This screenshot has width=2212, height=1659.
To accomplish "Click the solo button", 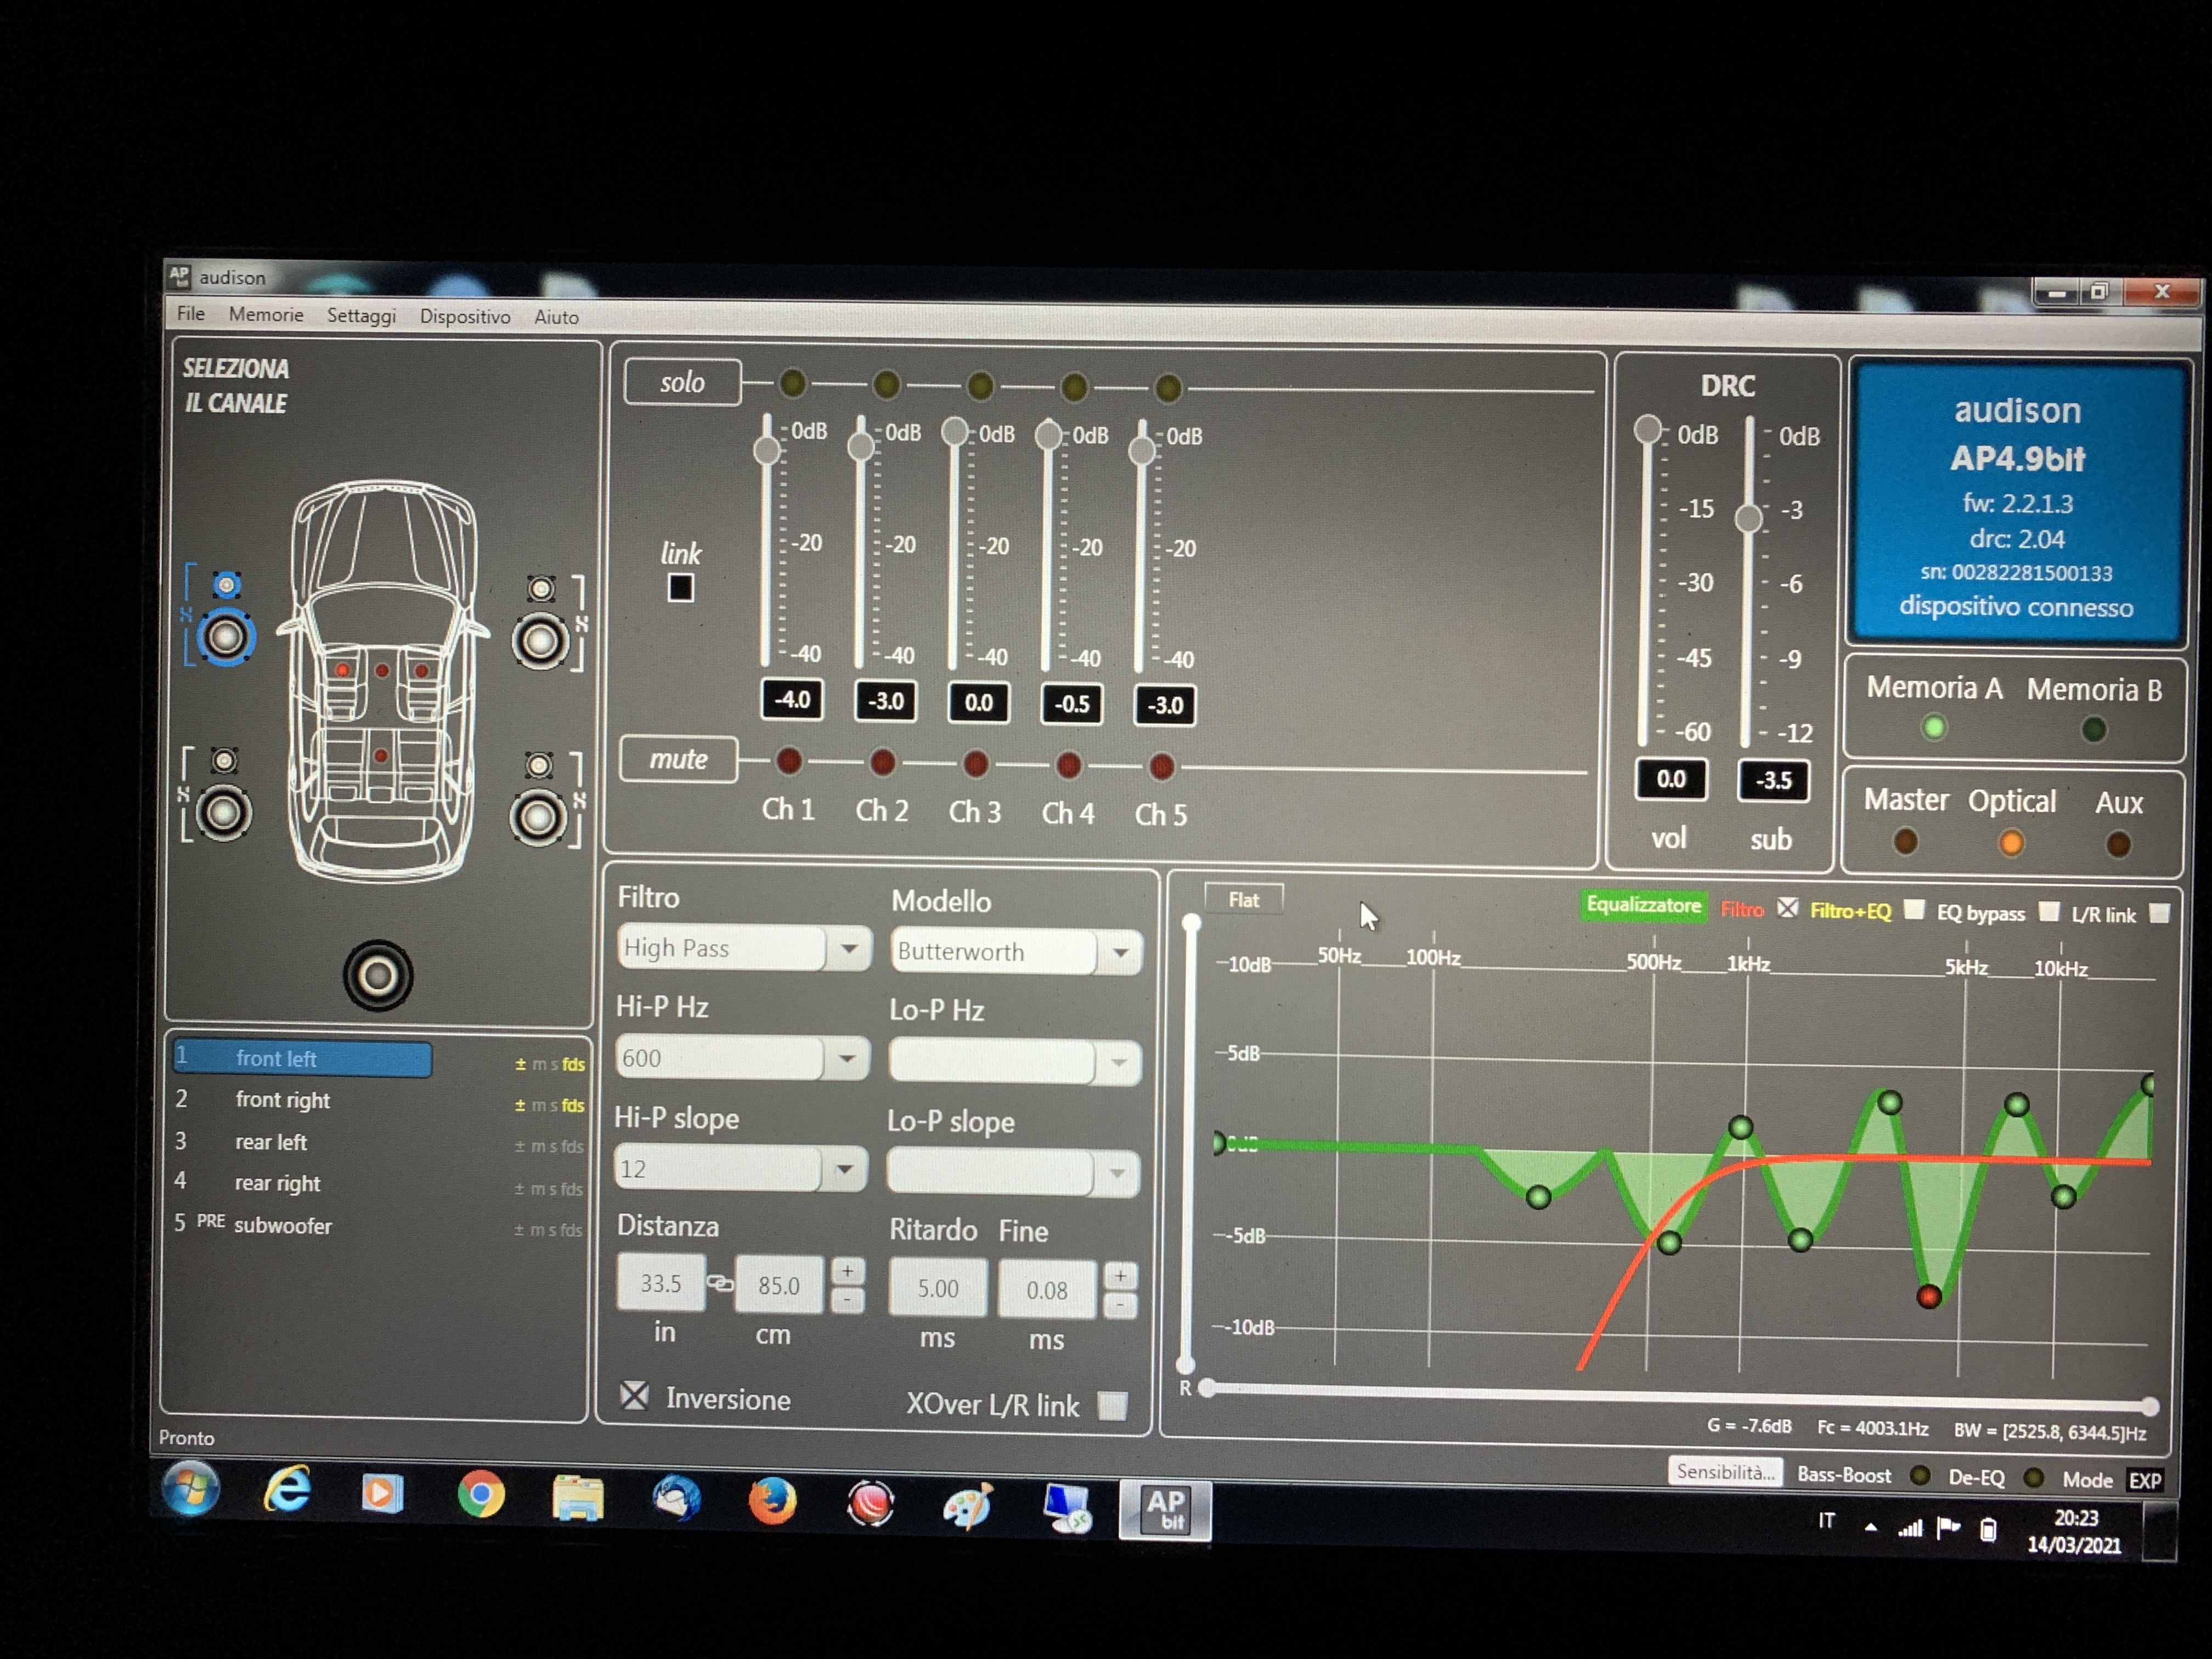I will (682, 382).
